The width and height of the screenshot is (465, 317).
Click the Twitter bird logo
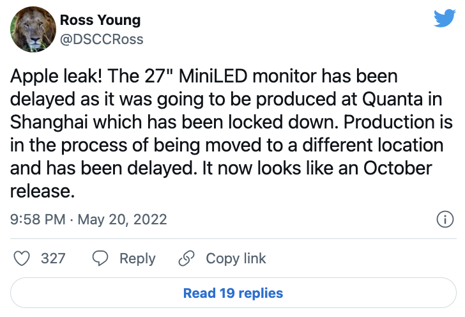[x=444, y=19]
